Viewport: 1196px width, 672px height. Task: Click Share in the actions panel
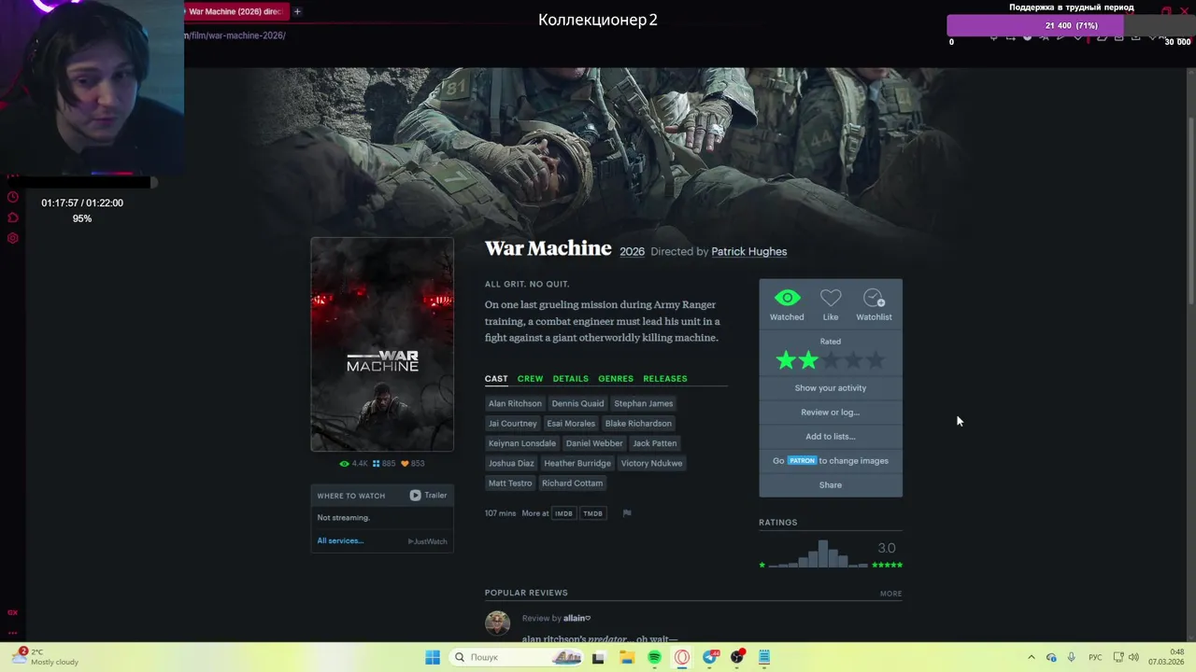point(831,485)
